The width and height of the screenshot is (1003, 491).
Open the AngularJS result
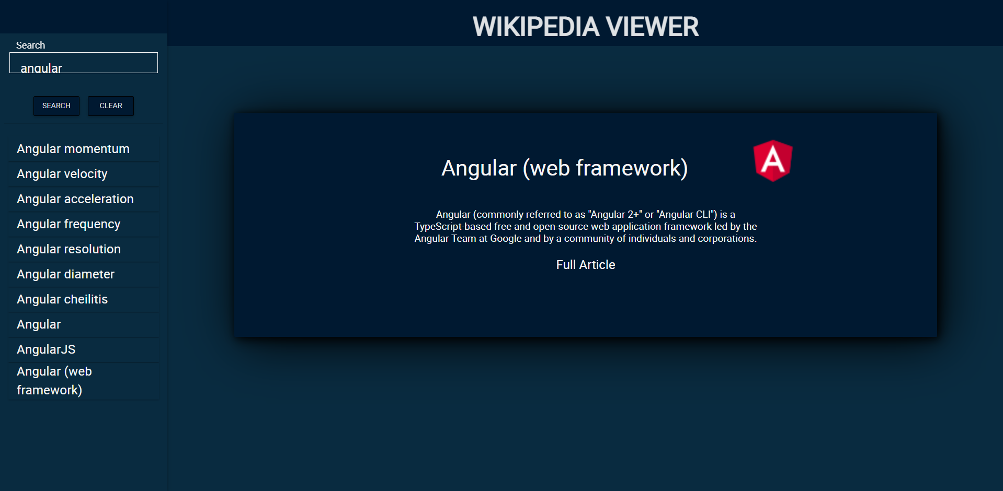[x=84, y=349]
